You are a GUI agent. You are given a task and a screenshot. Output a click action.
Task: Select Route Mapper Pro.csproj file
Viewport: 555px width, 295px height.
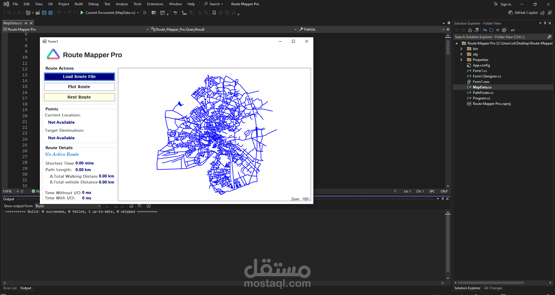click(492, 104)
